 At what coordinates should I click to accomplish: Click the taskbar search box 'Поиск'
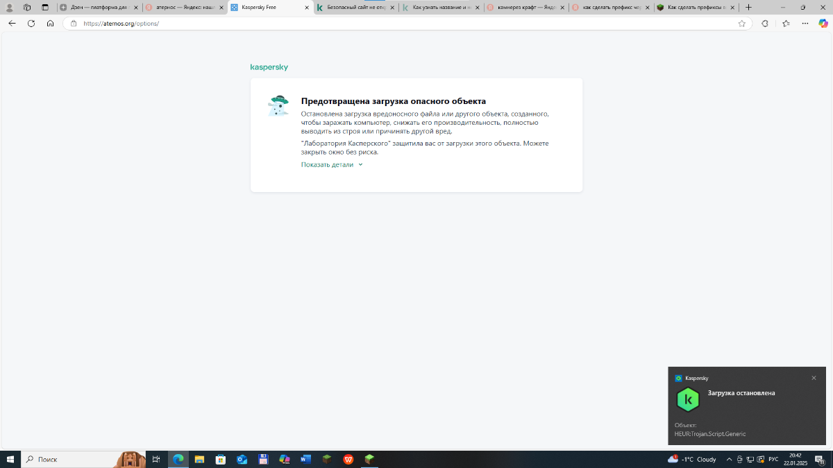point(83,459)
